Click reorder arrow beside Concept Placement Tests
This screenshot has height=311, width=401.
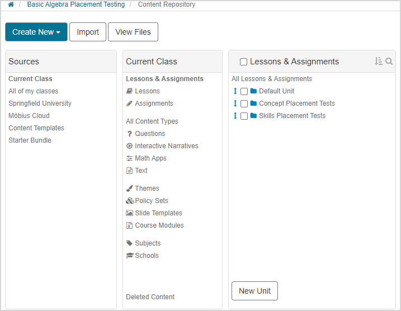click(x=235, y=103)
